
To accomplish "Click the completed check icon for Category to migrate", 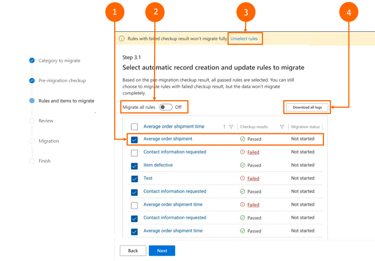I will [32, 60].
